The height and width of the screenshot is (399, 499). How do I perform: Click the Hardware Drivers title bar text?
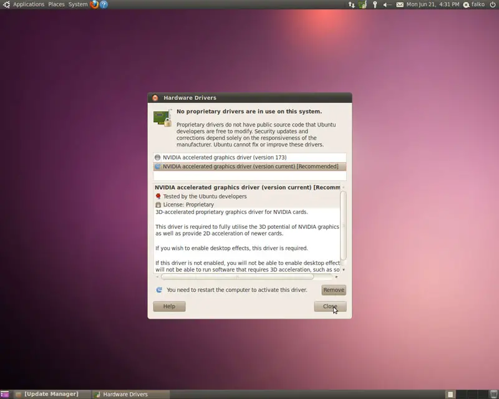[190, 98]
